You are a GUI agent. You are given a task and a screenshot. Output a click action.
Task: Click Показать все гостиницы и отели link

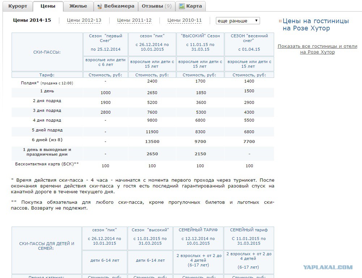click(318, 49)
